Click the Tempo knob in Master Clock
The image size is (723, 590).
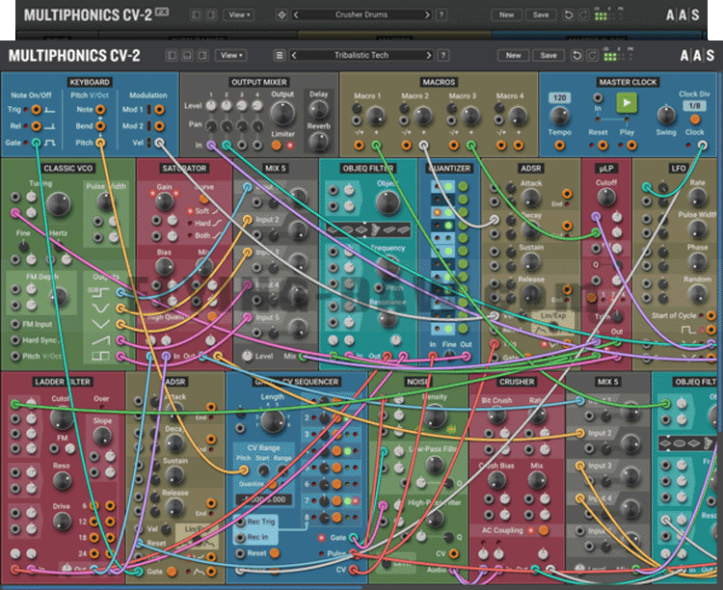point(559,117)
